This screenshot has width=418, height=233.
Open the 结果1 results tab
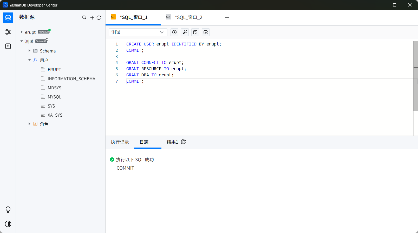tap(172, 142)
